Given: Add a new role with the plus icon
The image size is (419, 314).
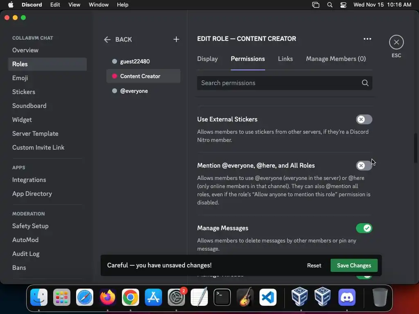Looking at the screenshot, I should point(176,40).
